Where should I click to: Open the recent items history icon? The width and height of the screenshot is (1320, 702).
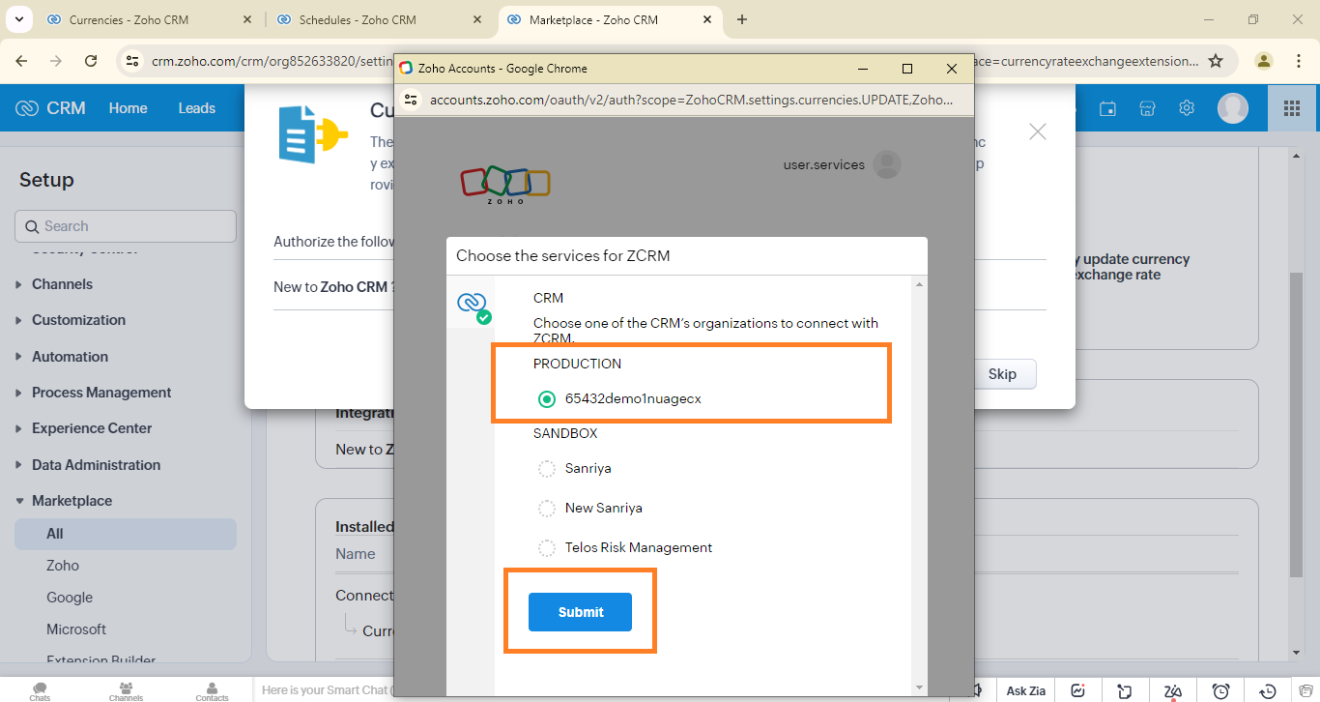click(x=1270, y=691)
